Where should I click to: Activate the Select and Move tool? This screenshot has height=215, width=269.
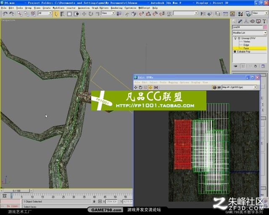84,14
